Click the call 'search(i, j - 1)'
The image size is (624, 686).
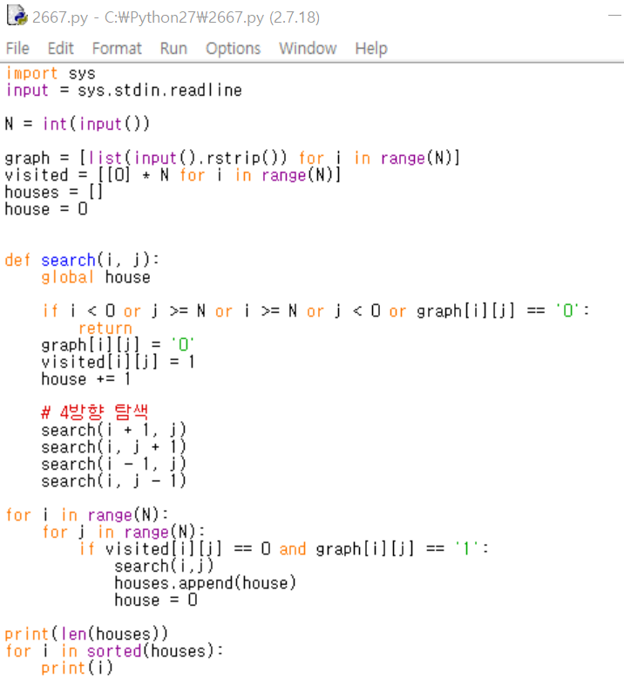113,481
